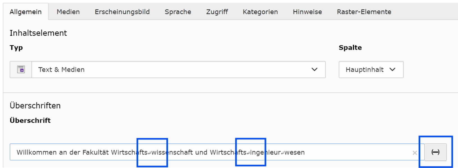The width and height of the screenshot is (458, 168).
Task: Open the Medien tab
Action: pyautogui.click(x=68, y=12)
